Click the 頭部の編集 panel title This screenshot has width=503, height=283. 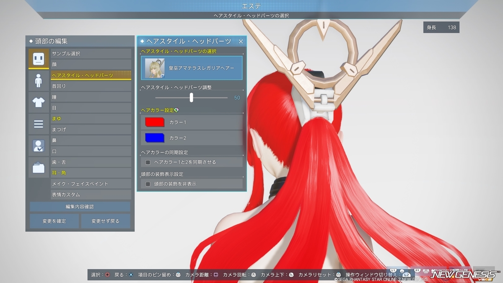(x=52, y=41)
